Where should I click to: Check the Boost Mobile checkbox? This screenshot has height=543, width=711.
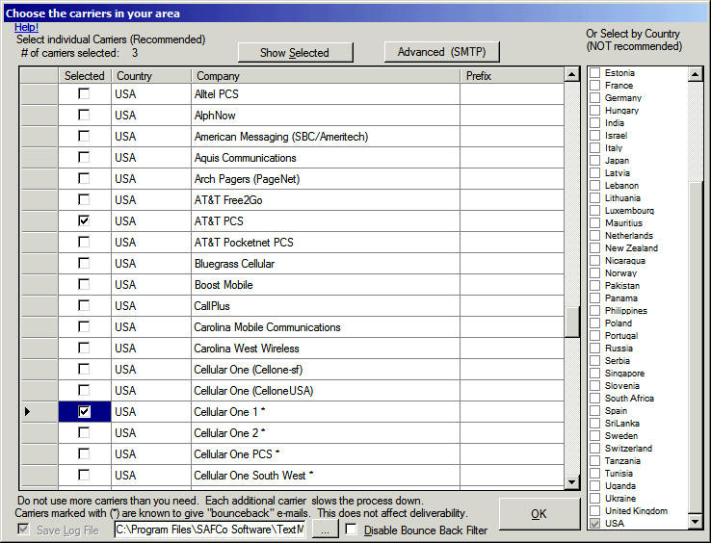(x=84, y=284)
